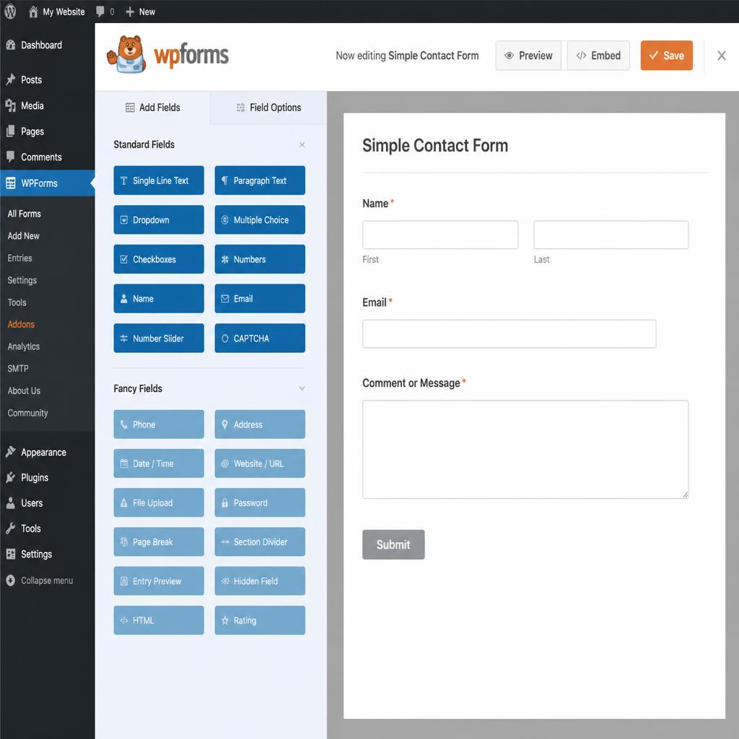Screen dimensions: 739x739
Task: Click the WordPress logo icon
Action: coord(10,12)
